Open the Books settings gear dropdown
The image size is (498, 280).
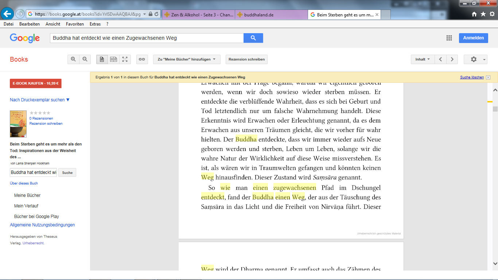click(x=475, y=59)
